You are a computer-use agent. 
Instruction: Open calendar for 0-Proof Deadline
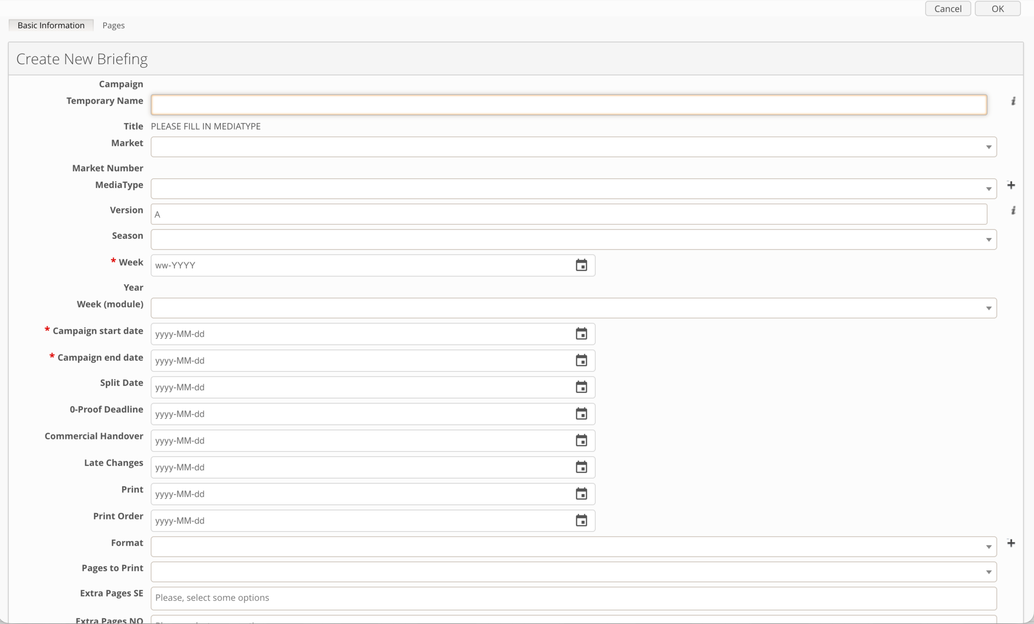point(581,414)
